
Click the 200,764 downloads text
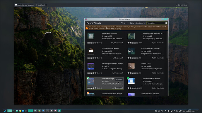click(x=117, y=43)
